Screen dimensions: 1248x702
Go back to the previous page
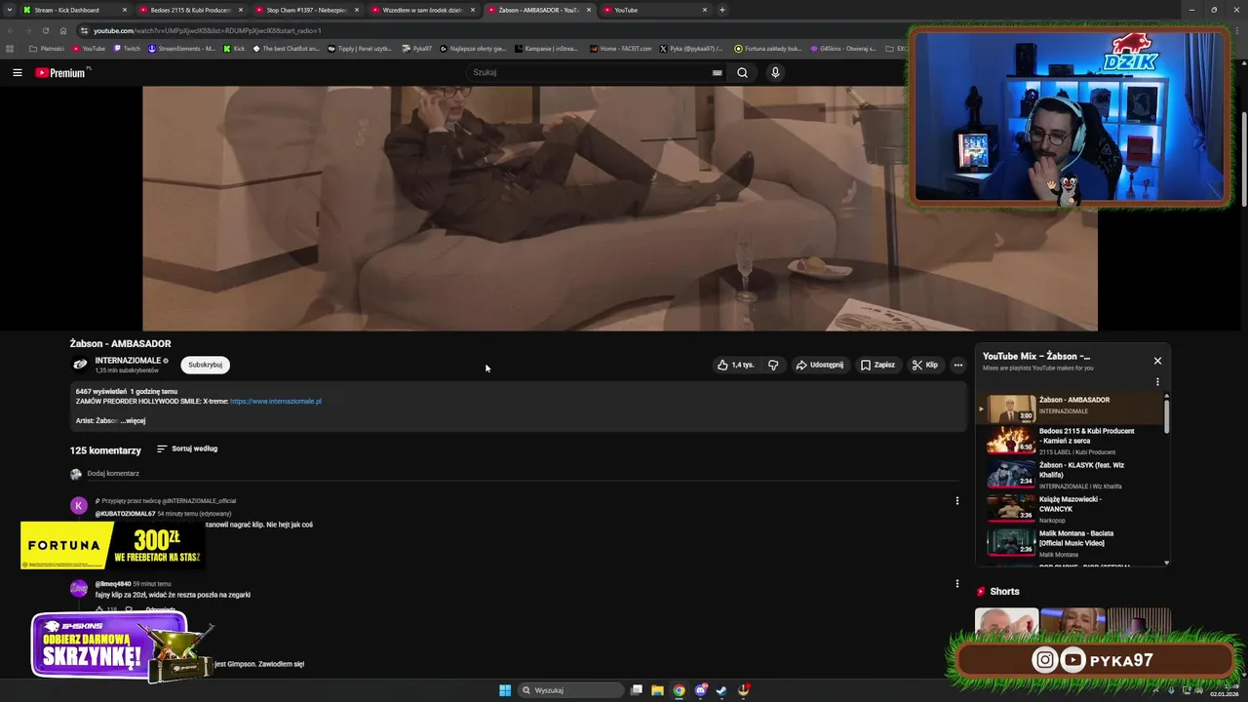pyautogui.click(x=10, y=30)
